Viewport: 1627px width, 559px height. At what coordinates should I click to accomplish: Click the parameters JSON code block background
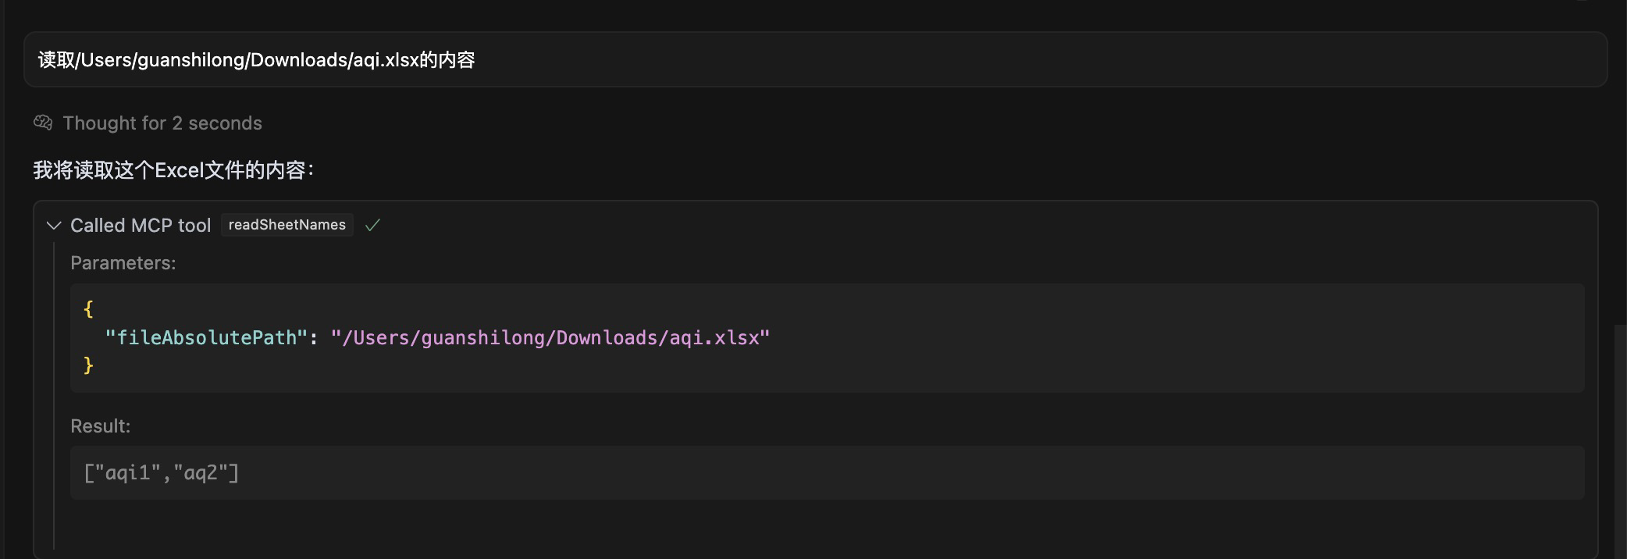point(827,338)
